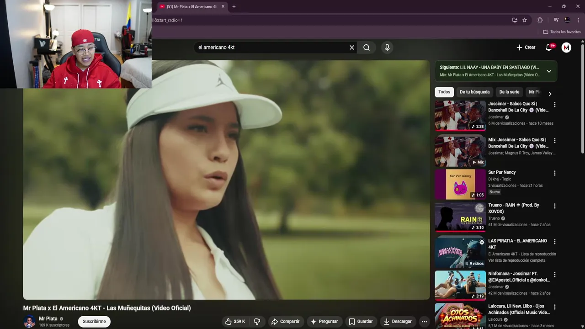The width and height of the screenshot is (585, 329).
Task: Open options for Jossimar Sabes Que Sí video
Action: coord(555,105)
